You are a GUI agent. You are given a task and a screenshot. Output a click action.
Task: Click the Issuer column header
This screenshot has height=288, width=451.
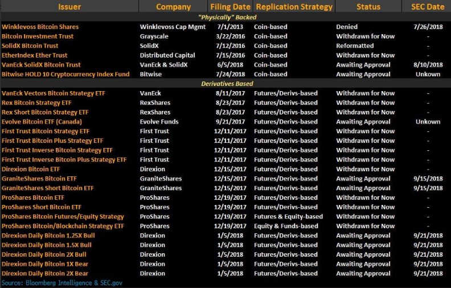tap(69, 7)
